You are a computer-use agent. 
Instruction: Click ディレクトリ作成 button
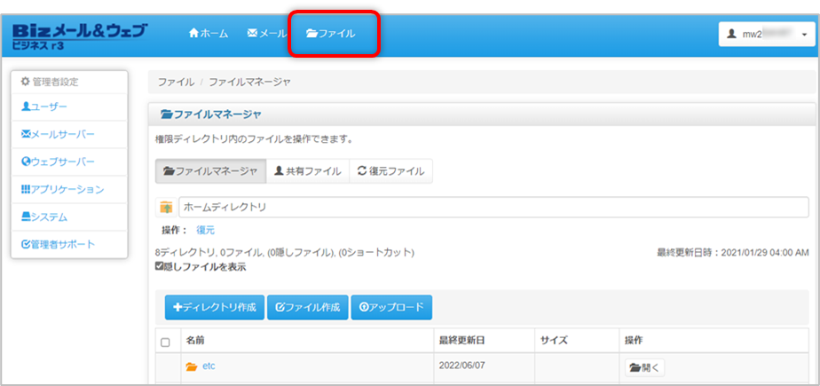(x=214, y=308)
